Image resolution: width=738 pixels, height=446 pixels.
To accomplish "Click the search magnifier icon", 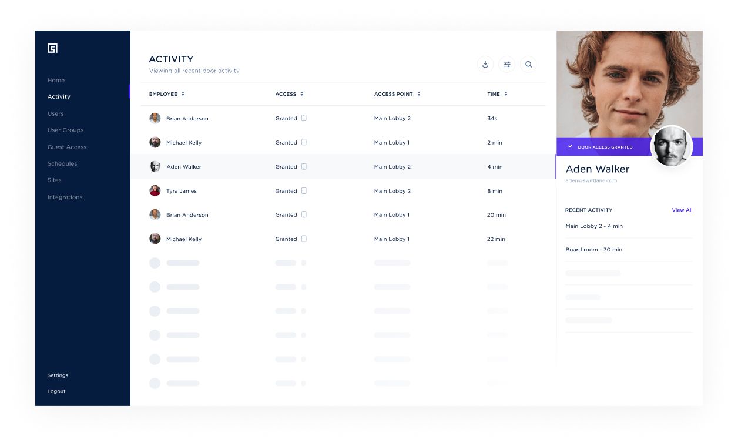I will pos(528,65).
